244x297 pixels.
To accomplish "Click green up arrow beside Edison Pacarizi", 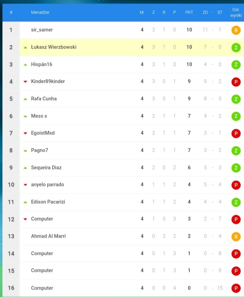I will point(25,202).
